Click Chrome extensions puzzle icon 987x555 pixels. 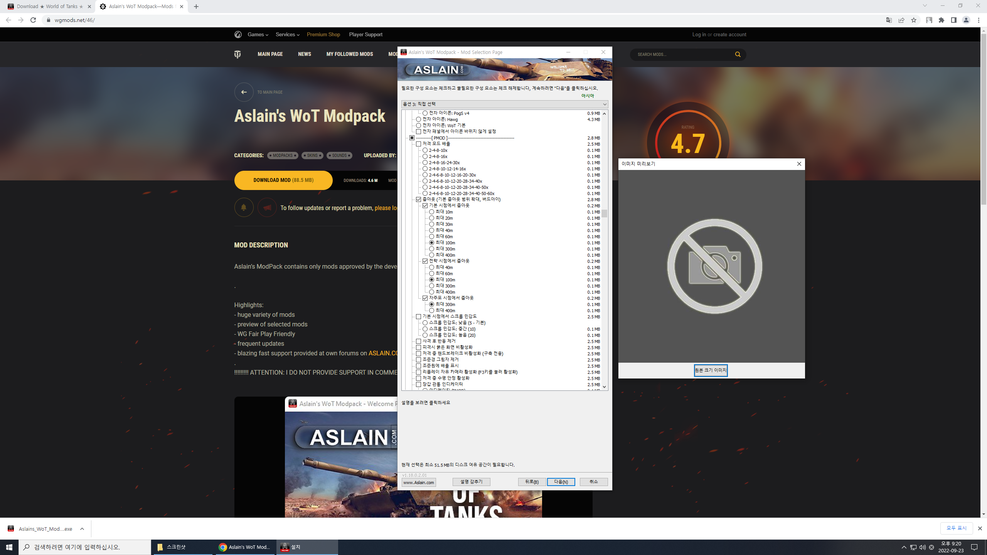[942, 20]
